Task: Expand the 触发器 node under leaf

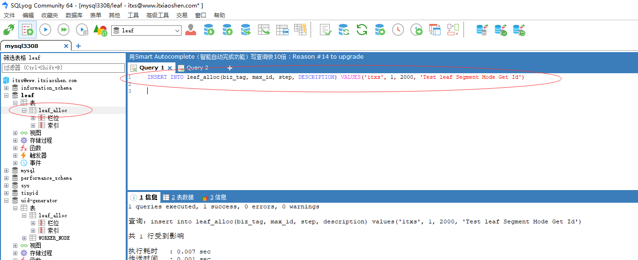Action: pos(15,155)
